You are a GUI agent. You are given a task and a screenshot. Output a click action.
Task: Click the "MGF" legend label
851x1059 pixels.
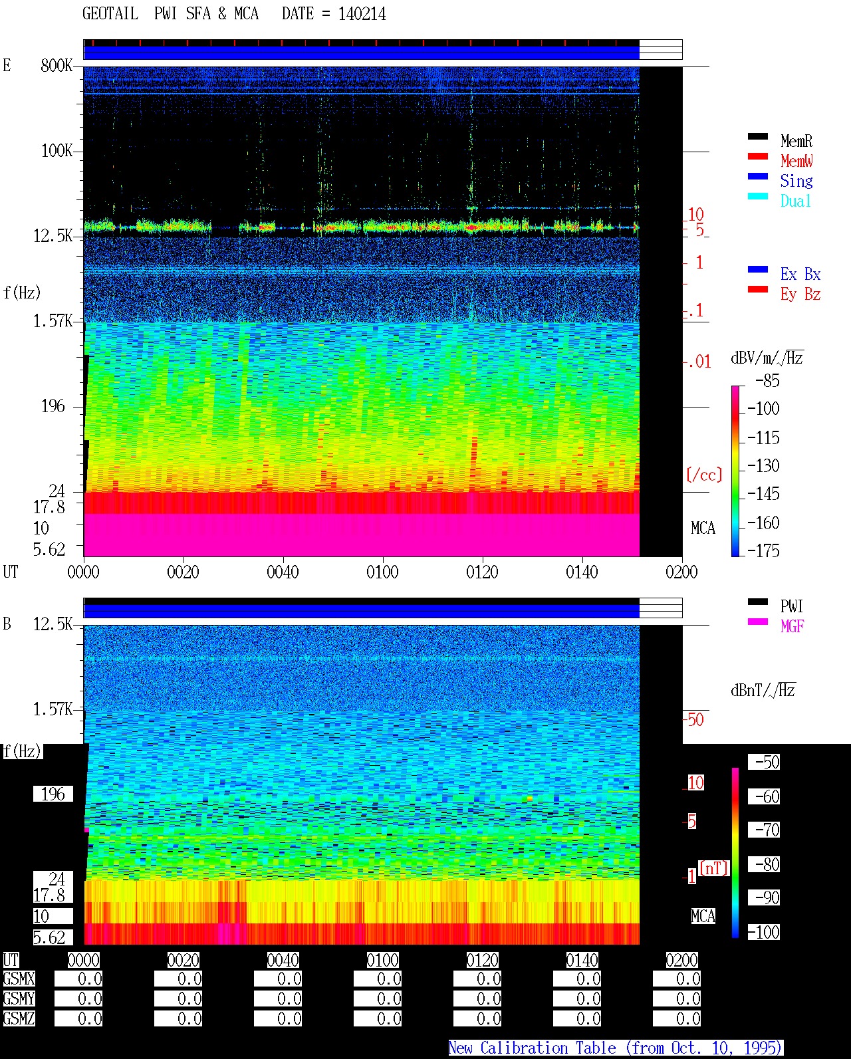pos(792,626)
